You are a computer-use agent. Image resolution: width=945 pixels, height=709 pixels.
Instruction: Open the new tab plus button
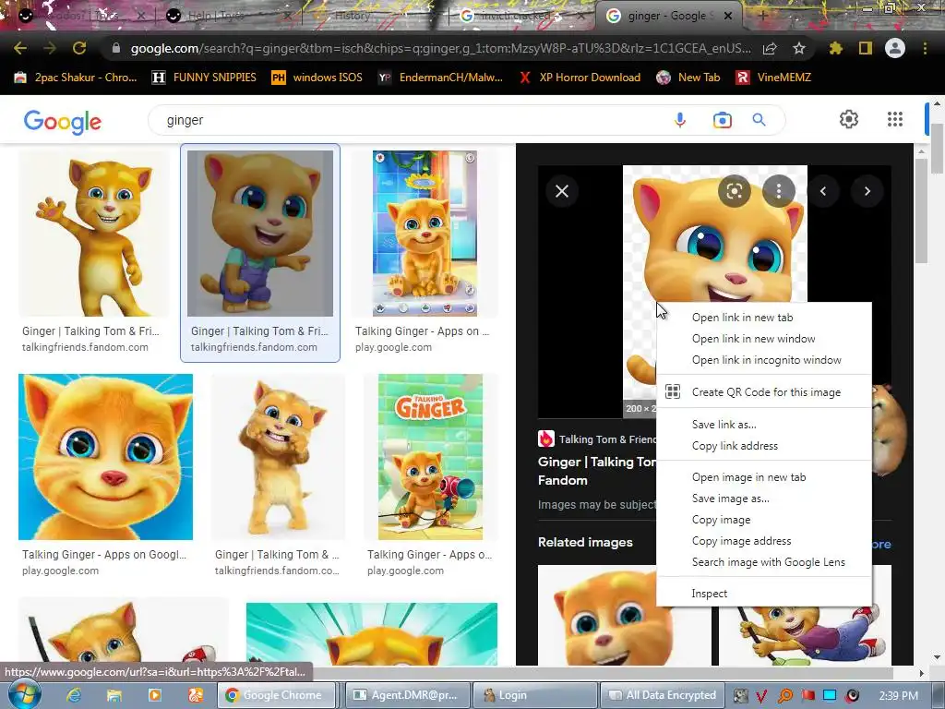click(762, 17)
